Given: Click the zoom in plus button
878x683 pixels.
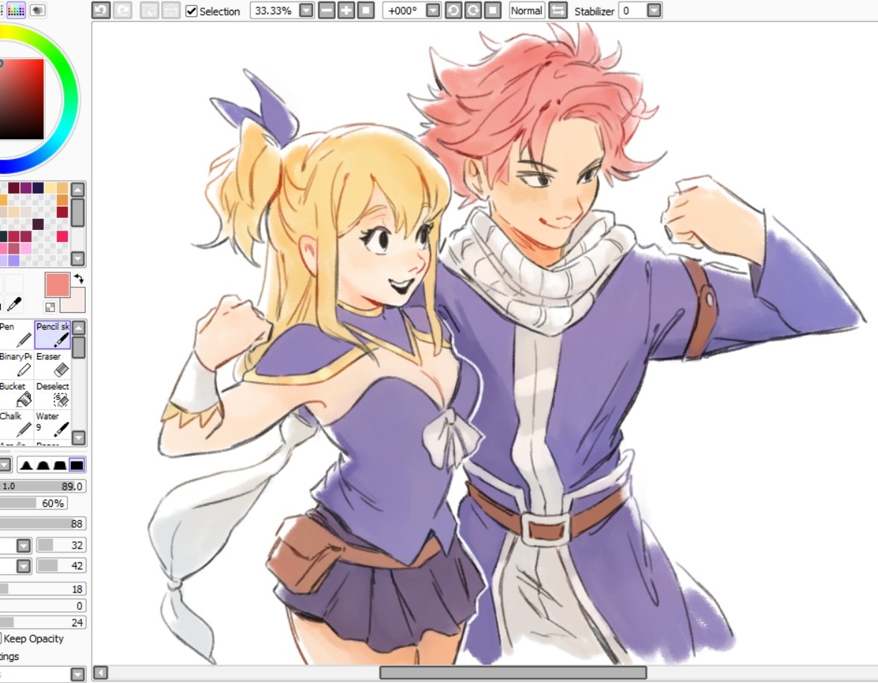Looking at the screenshot, I should coord(345,10).
